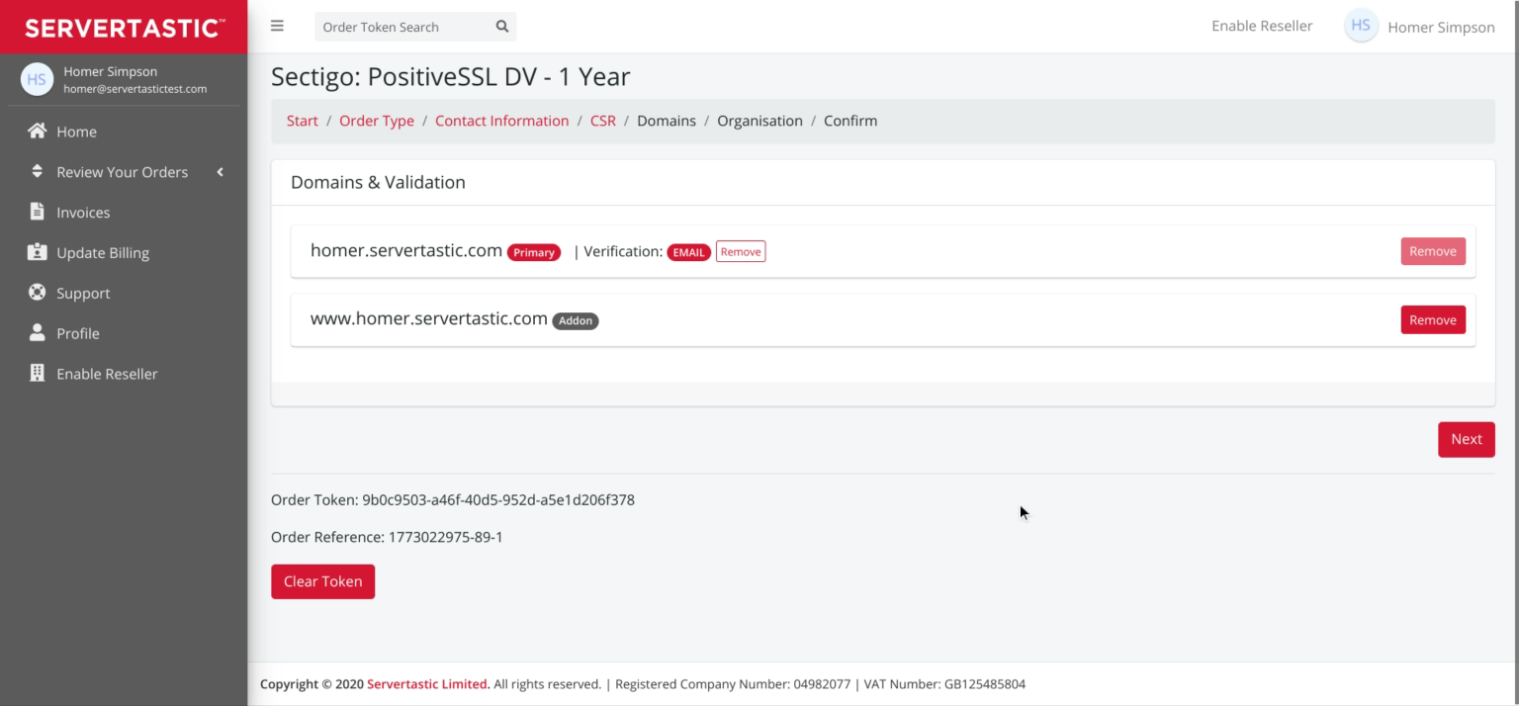Screen dimensions: 1519x706
Task: Click Domains & Validation panel heading
Action: pyautogui.click(x=378, y=182)
